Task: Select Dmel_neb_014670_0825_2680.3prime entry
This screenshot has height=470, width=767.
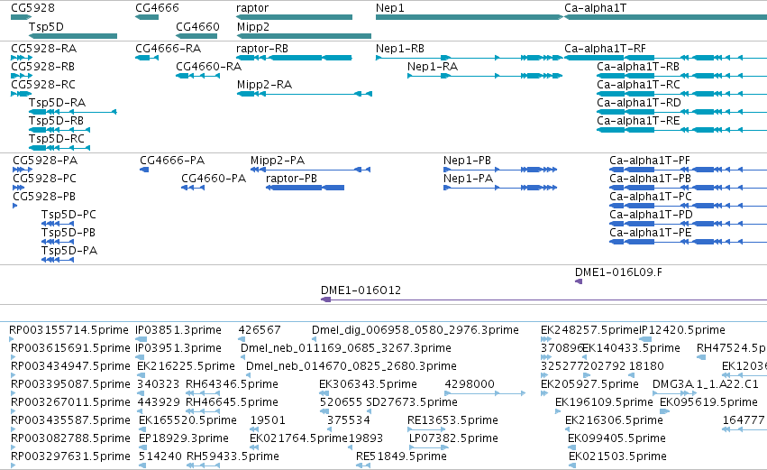Action: point(352,366)
